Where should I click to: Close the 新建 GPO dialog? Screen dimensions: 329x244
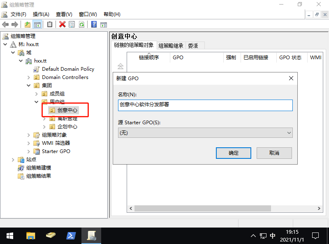tap(291, 78)
